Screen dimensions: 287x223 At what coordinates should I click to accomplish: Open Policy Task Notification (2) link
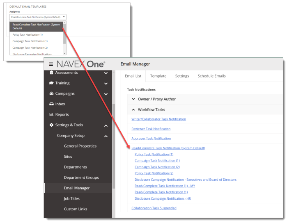pyautogui.click(x=154, y=173)
